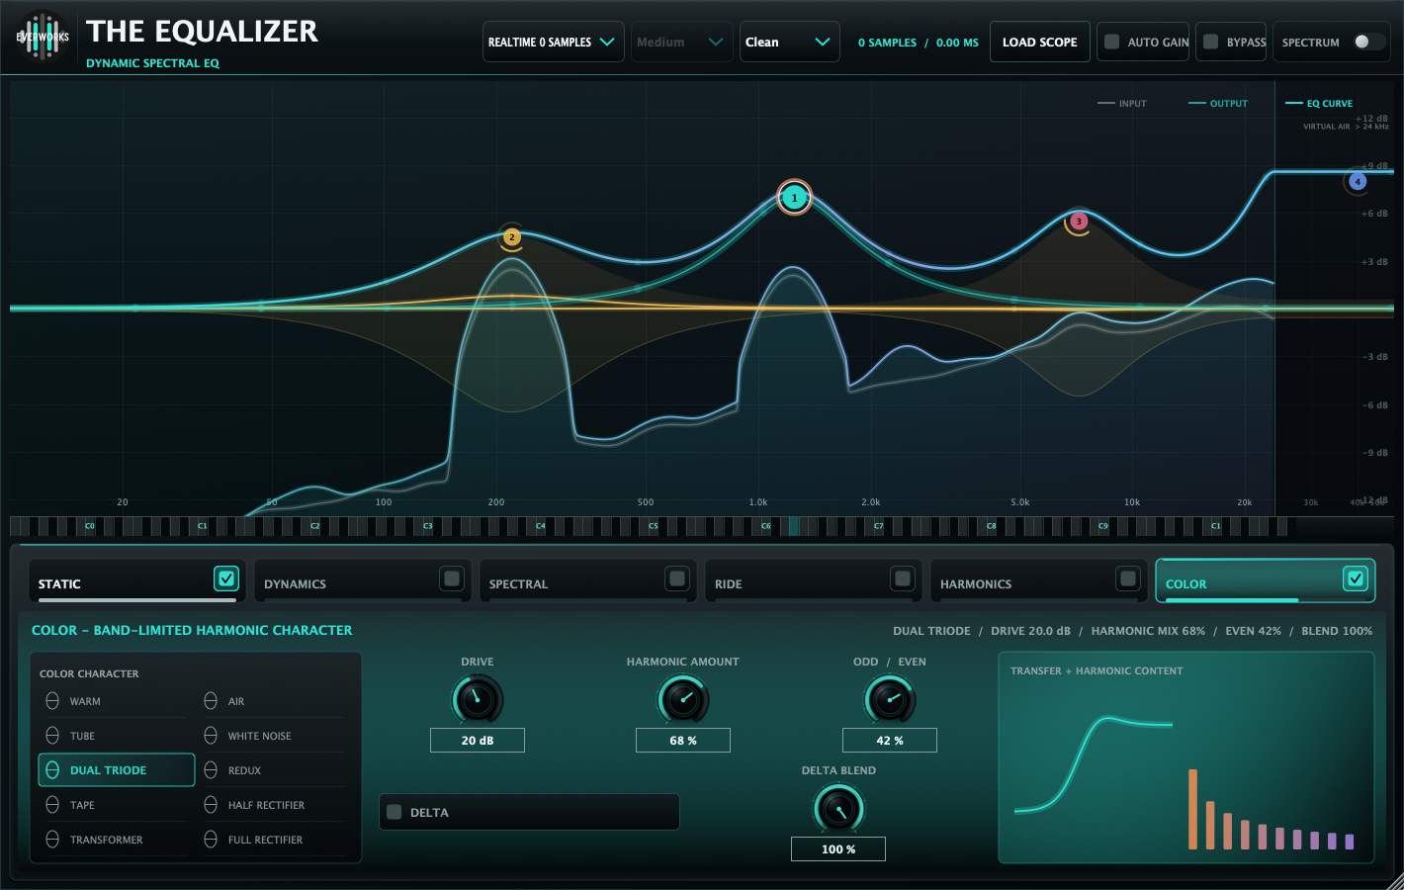The image size is (1404, 890).
Task: Click the 'DRIVE 20.0 dB' summary text
Action: pos(1030,631)
